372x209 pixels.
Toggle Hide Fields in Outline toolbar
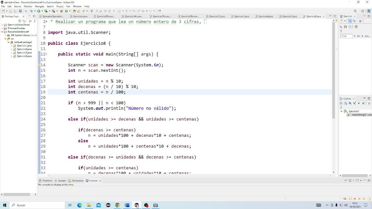coord(350,103)
